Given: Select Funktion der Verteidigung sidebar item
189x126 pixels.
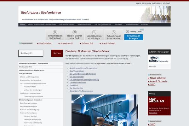Looking at the screenshot, I should [29, 110].
